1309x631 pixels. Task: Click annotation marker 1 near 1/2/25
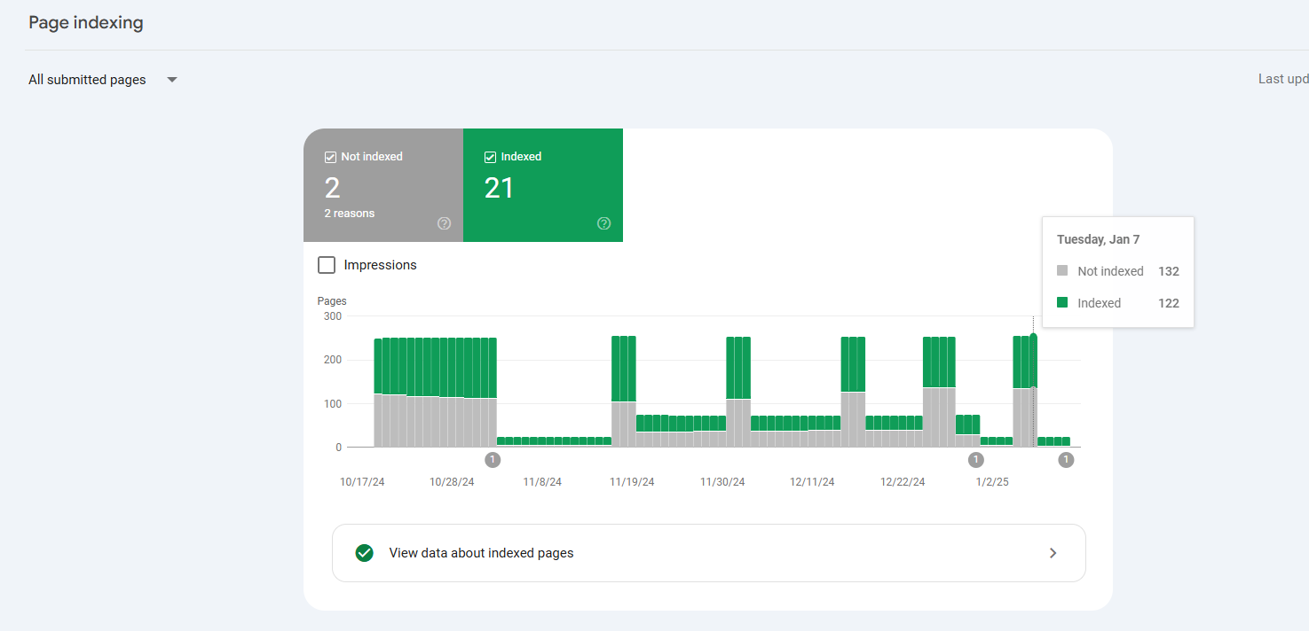click(x=976, y=460)
